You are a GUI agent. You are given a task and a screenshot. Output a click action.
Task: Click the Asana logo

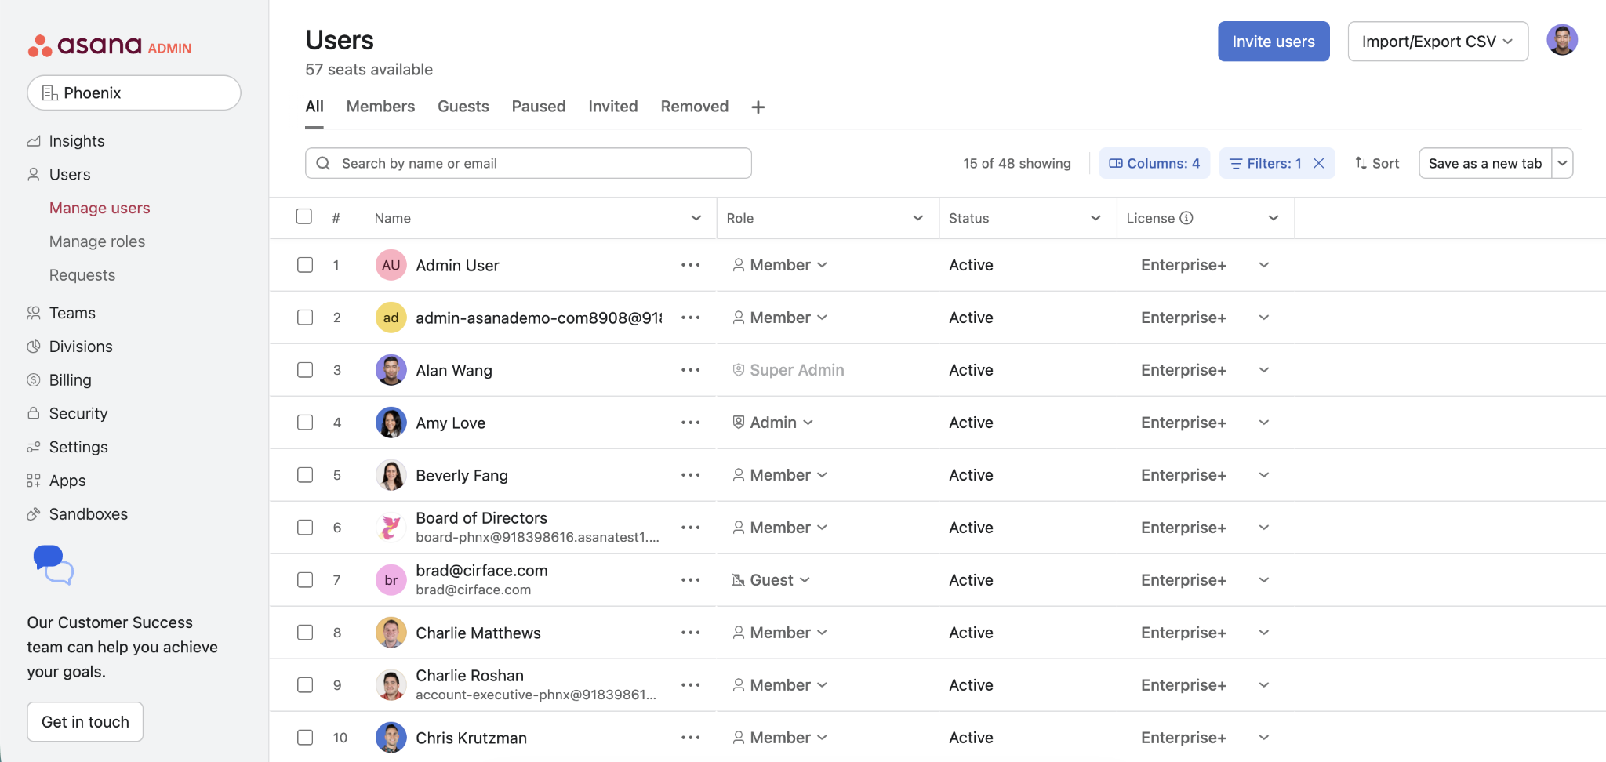[x=109, y=45]
